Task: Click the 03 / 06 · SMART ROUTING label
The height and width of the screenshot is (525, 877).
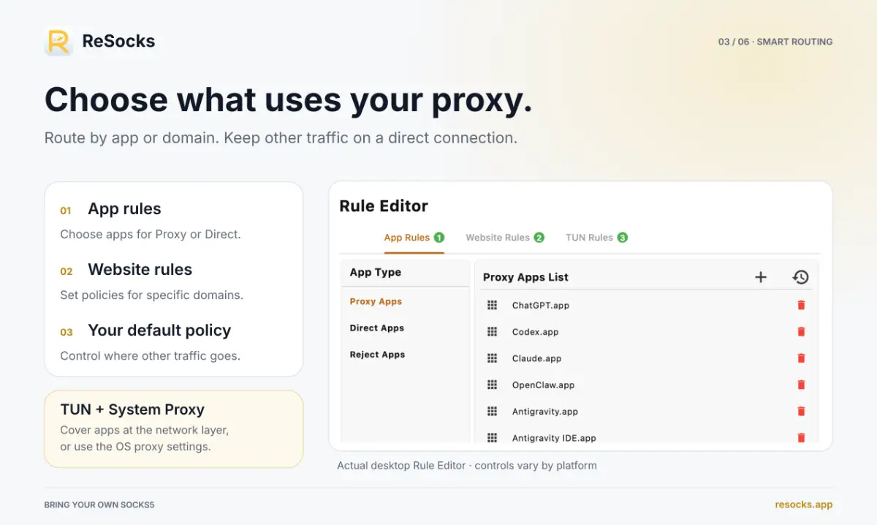Action: (775, 42)
